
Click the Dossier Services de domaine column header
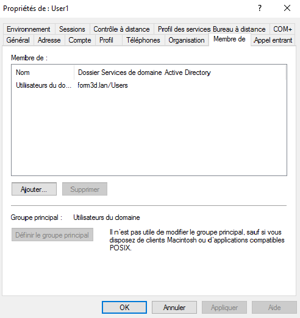pyautogui.click(x=180, y=72)
